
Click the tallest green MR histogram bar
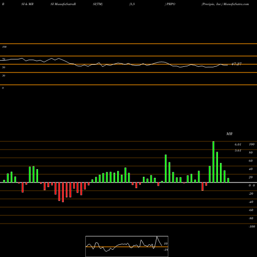[213, 162]
